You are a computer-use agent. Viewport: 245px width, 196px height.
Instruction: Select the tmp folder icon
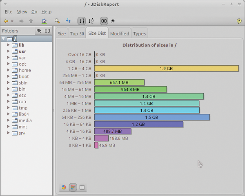pyautogui.click(x=15, y=108)
